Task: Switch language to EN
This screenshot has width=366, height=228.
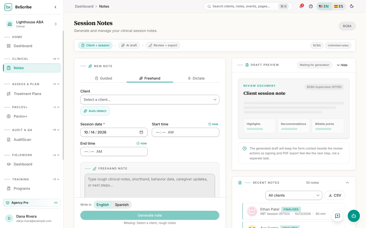Action: (324, 6)
